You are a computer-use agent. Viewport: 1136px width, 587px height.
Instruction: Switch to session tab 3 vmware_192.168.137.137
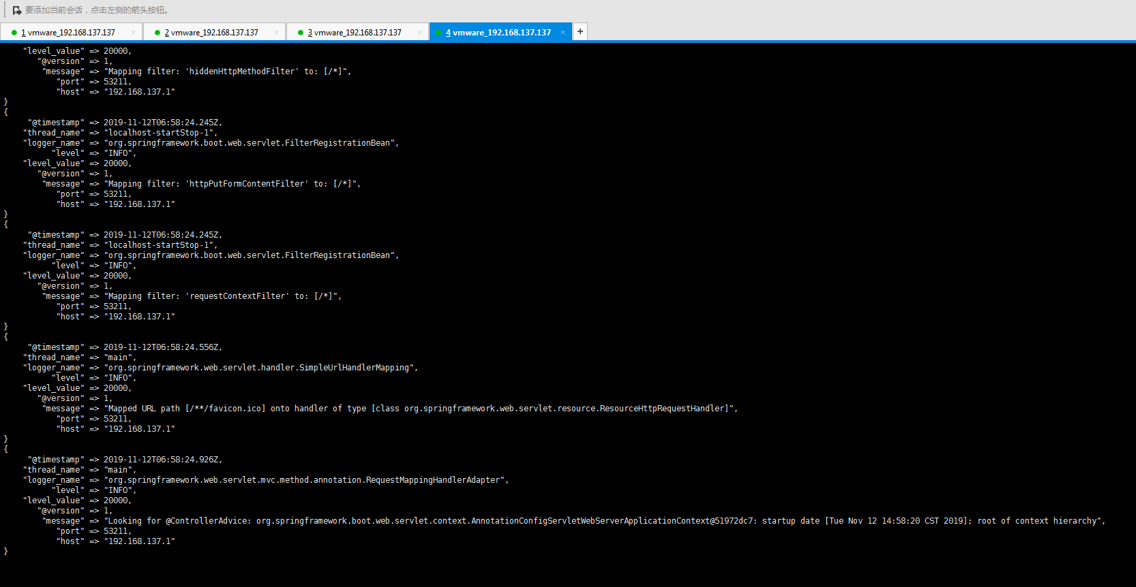pos(357,32)
